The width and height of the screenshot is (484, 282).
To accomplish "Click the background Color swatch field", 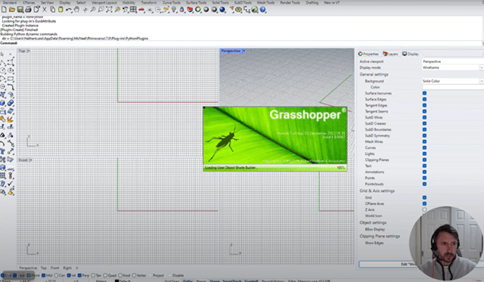I will tap(453, 87).
